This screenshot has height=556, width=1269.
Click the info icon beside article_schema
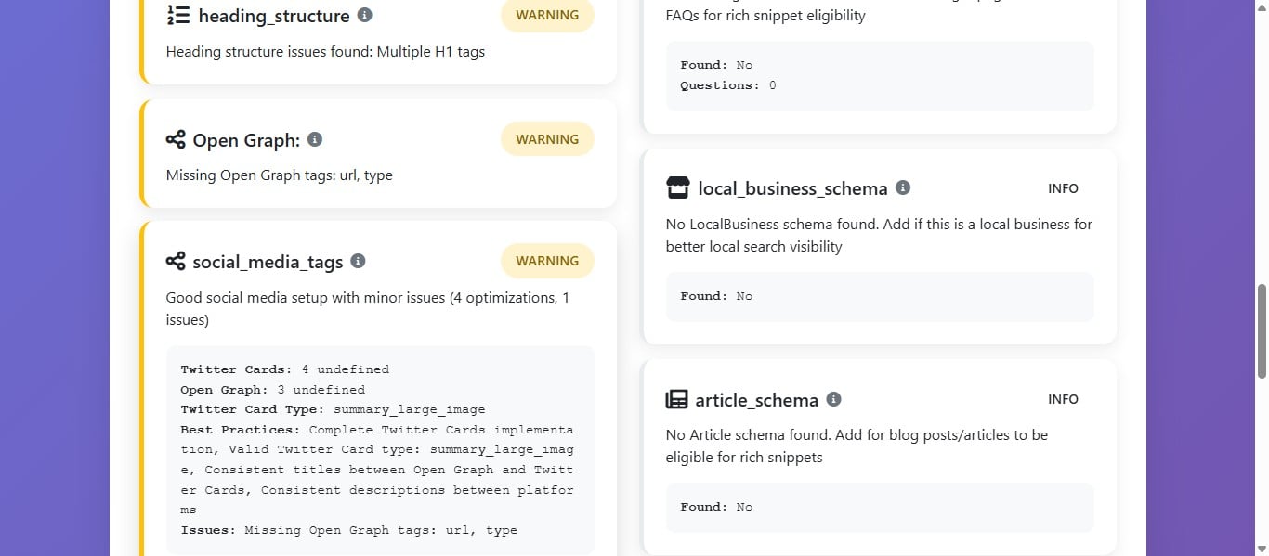(833, 399)
